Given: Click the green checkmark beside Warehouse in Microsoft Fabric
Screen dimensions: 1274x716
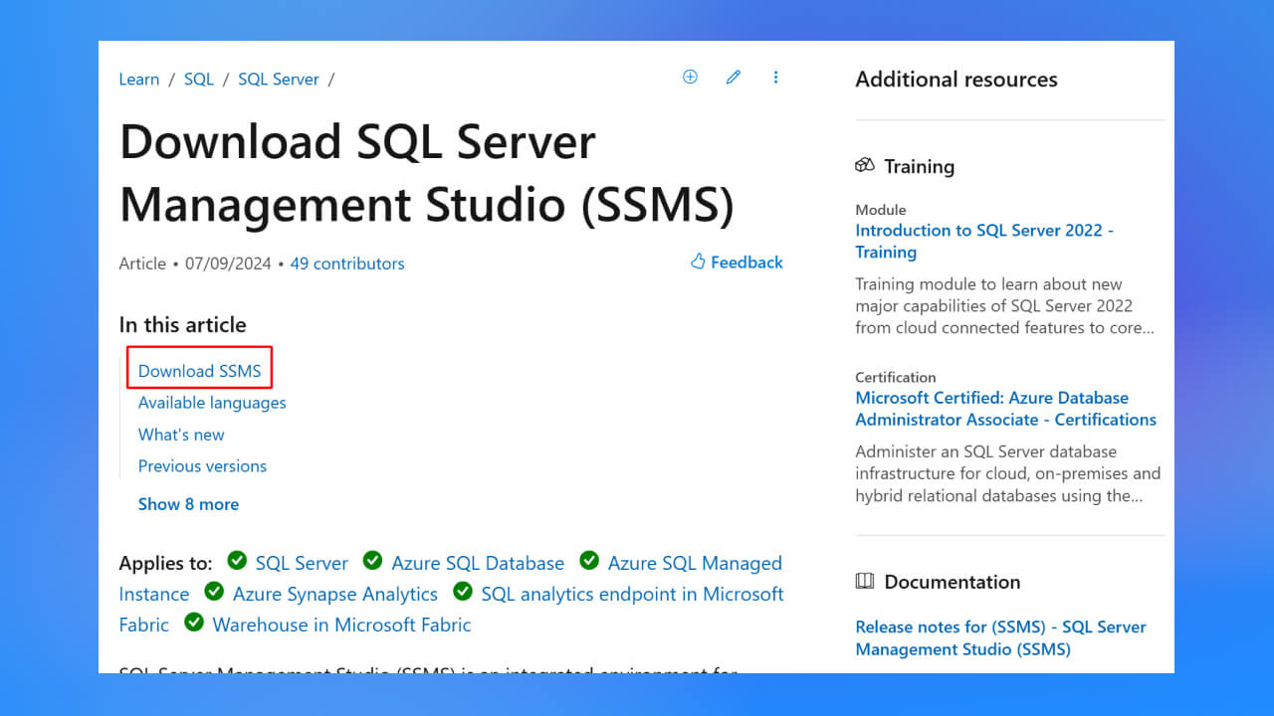Looking at the screenshot, I should 194,622.
